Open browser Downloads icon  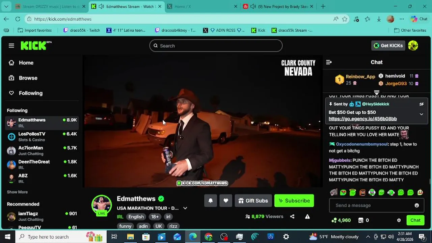coord(379,19)
